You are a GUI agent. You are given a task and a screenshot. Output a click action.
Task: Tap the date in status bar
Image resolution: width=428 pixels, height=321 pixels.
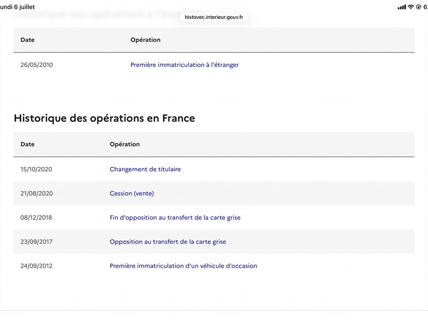click(x=18, y=7)
